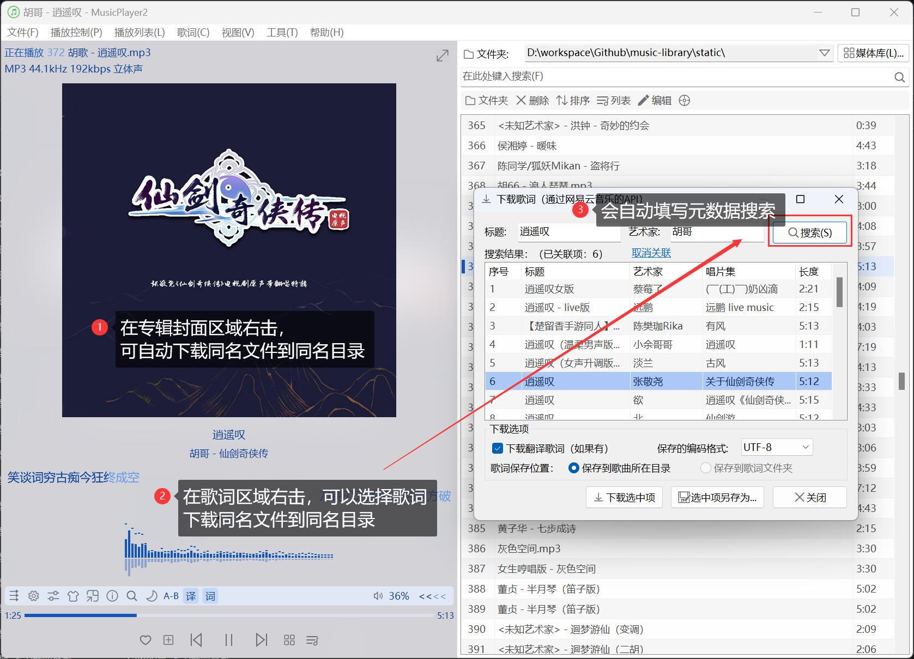Select playlist item 侯湘婷 - 暖味
Image resolution: width=914 pixels, height=659 pixels.
click(677, 145)
